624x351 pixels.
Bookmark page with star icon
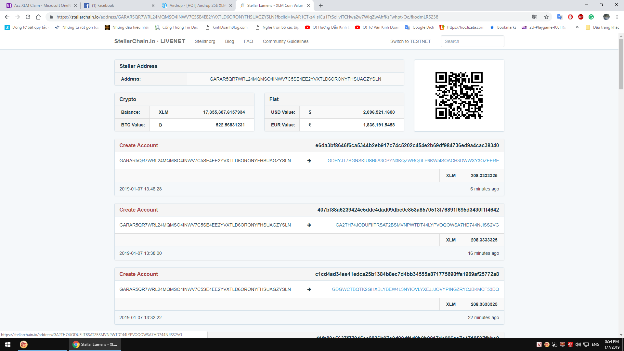point(546,17)
